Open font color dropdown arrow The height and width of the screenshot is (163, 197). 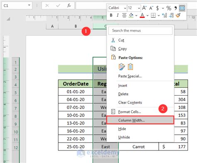148,15
